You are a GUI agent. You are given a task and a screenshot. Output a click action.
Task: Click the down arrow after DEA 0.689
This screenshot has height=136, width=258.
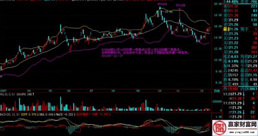coord(55,114)
